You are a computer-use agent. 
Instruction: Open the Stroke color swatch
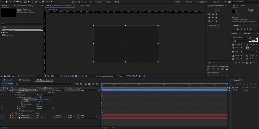(x=104, y=2)
